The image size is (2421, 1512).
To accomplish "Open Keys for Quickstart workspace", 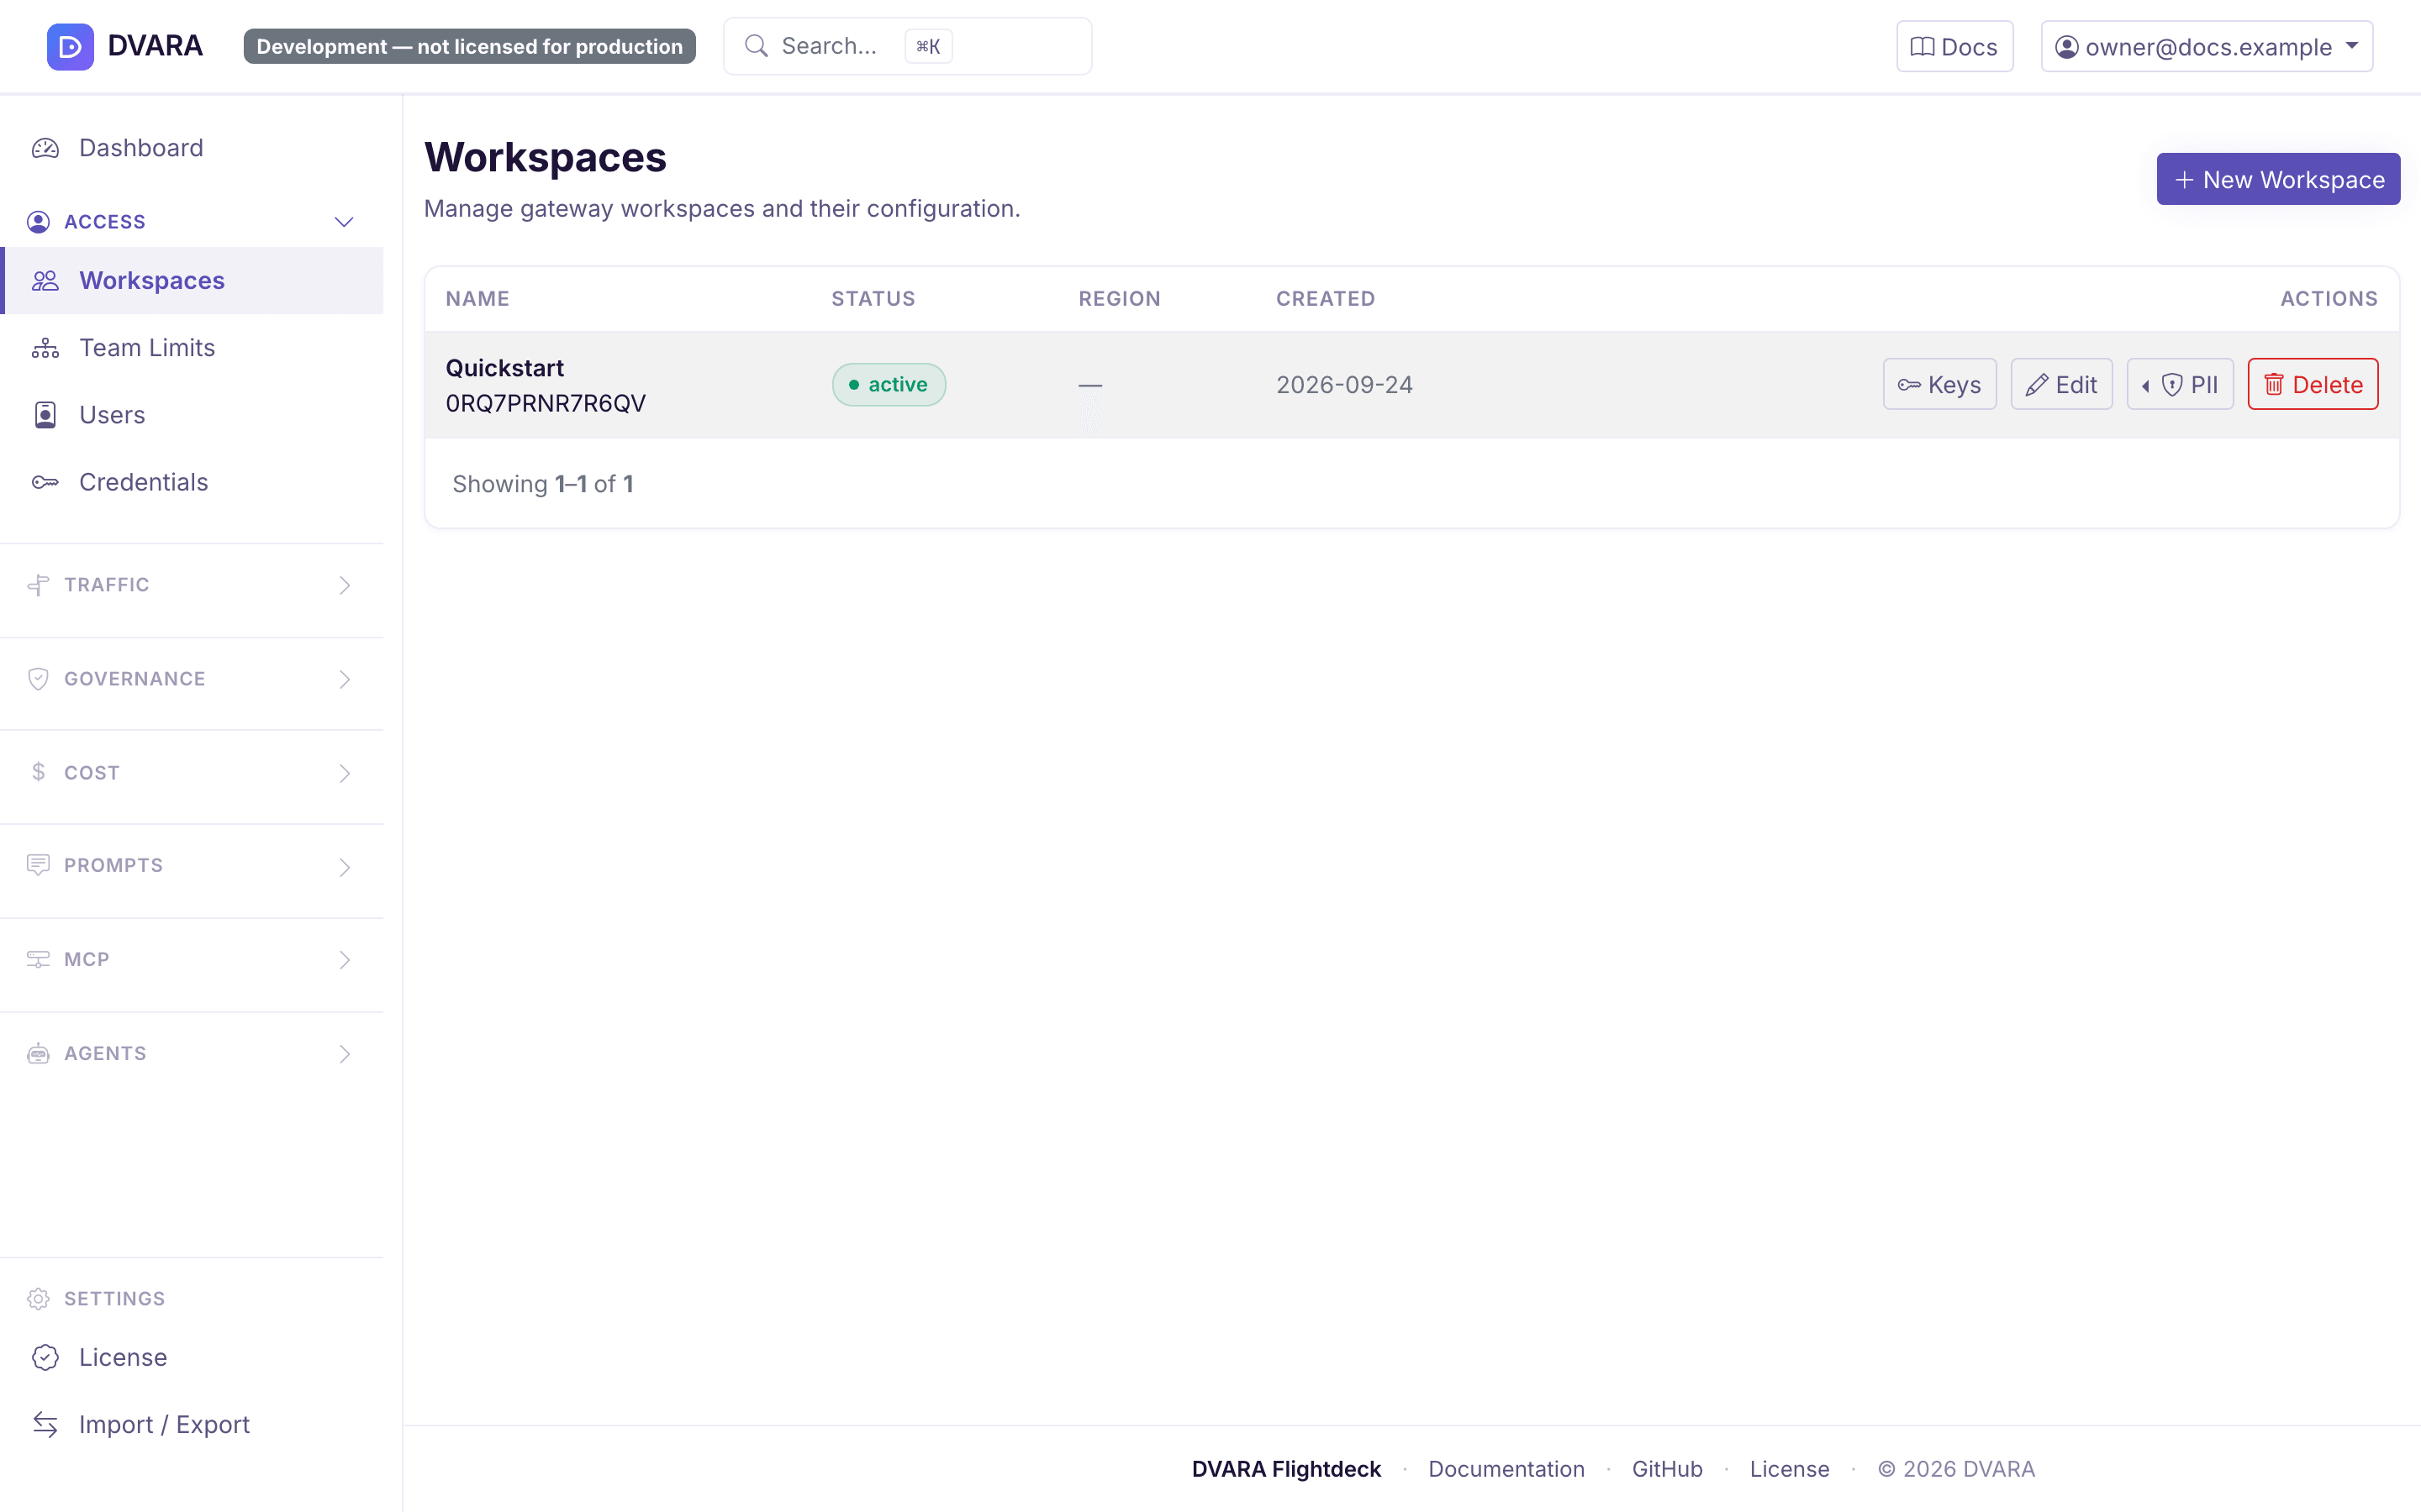I will 1940,384.
